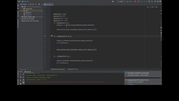Click the yellow intention lightbulb
The height and width of the screenshot is (101, 179).
52,36
